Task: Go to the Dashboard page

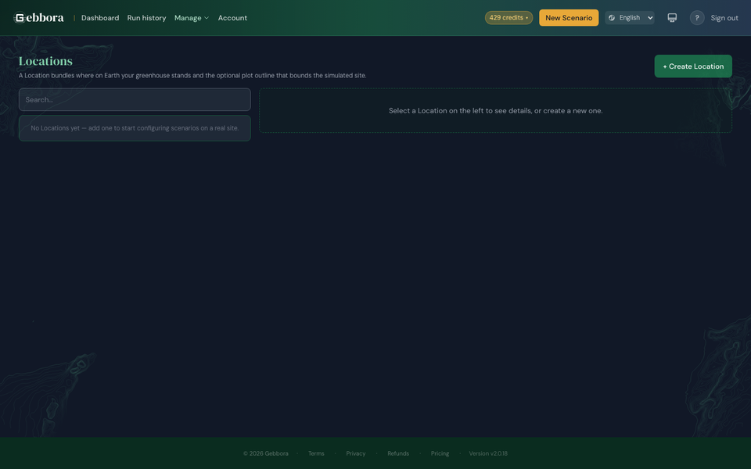Action: 100,18
